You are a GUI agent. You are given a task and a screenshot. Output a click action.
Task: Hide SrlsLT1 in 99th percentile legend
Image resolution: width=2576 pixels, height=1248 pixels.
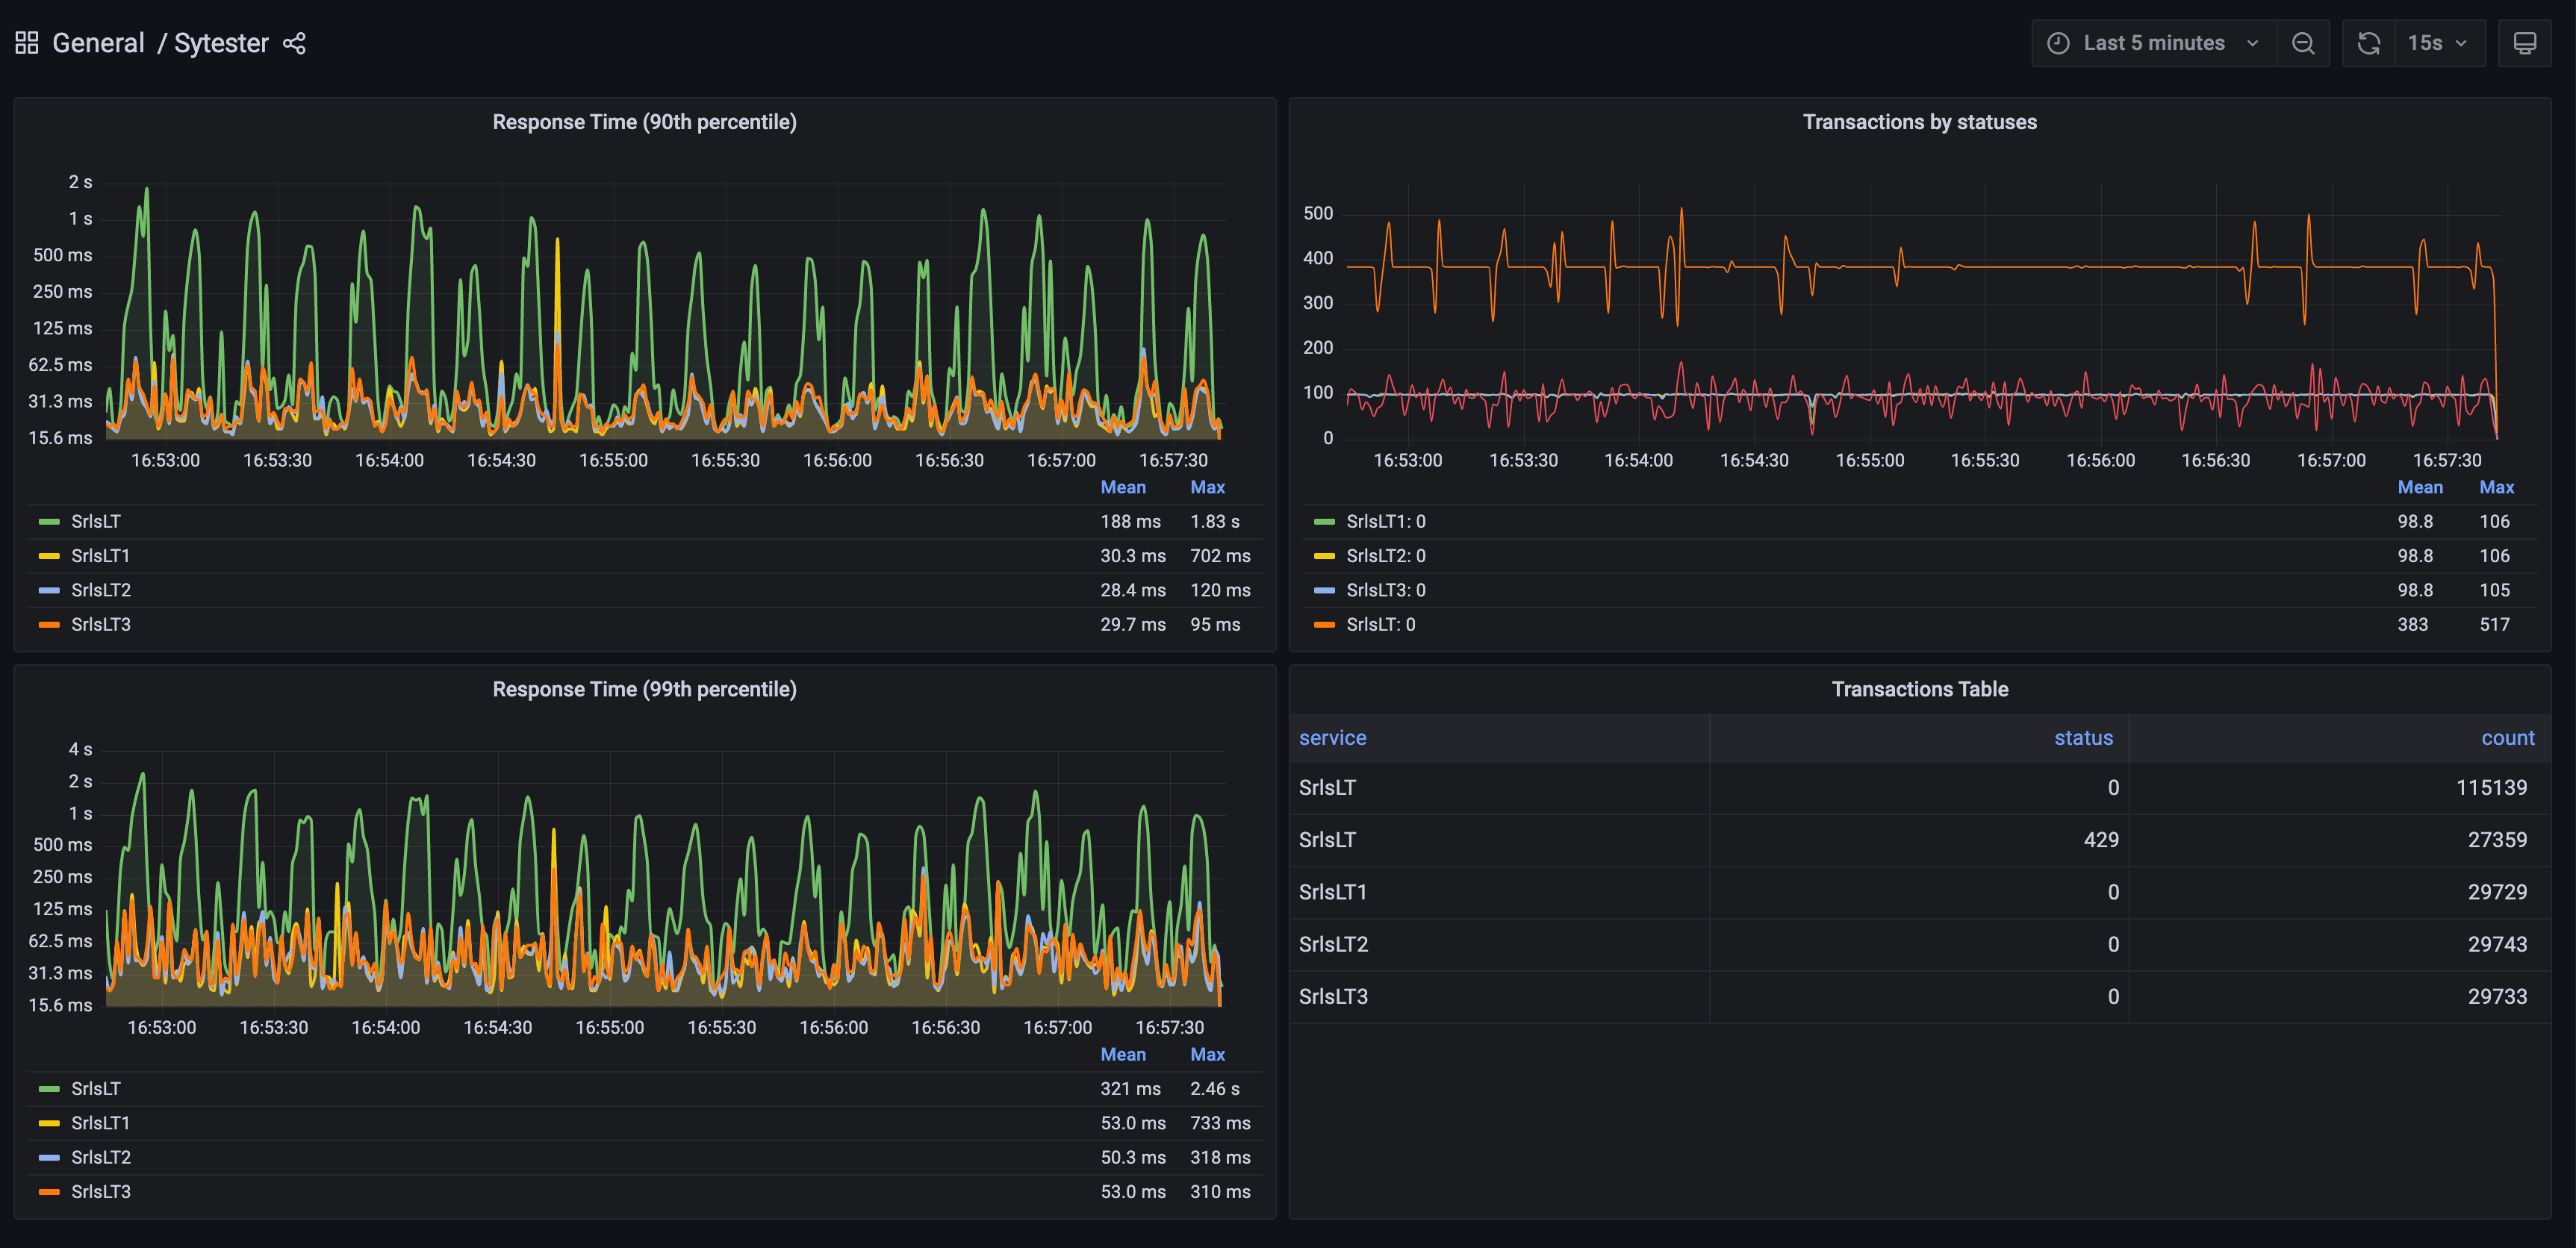pos(100,1122)
